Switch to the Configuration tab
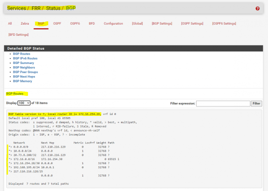This screenshot has width=268, height=191. click(x=113, y=23)
